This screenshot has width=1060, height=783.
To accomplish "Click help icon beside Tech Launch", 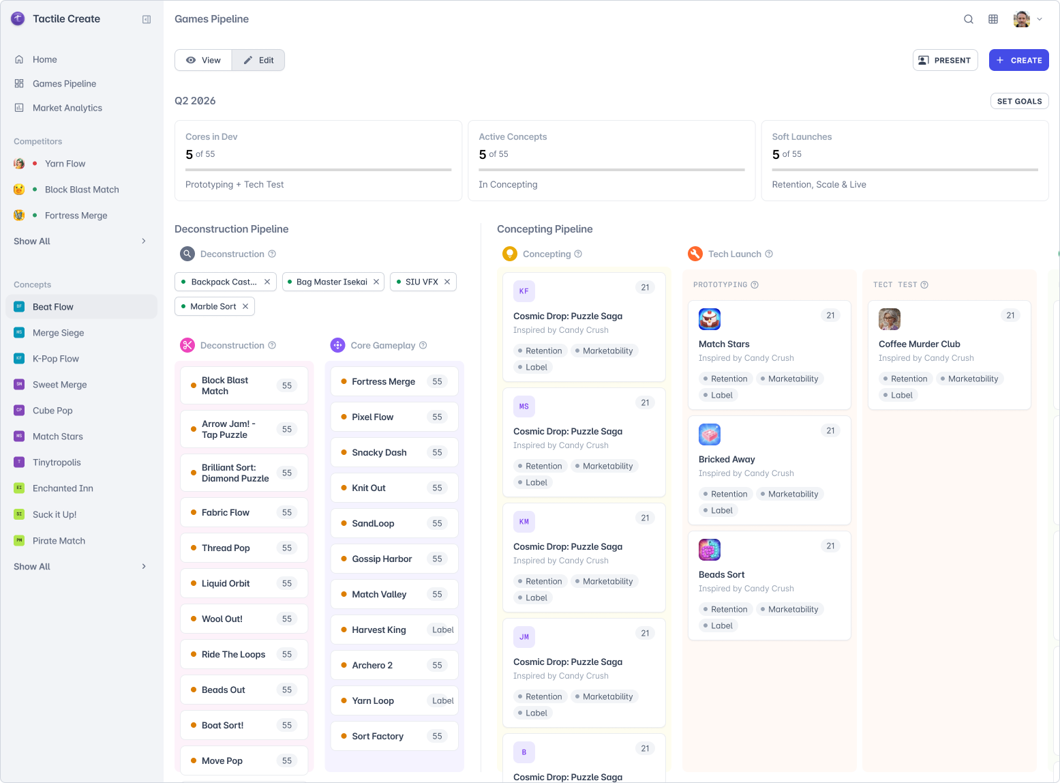I will point(769,254).
